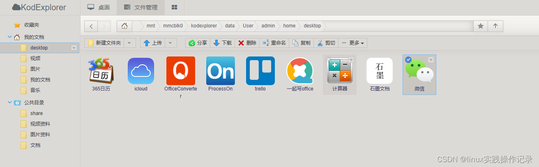Open dropdown arrow on desktop tree row
Screen dimensions: 539x167
point(74,48)
